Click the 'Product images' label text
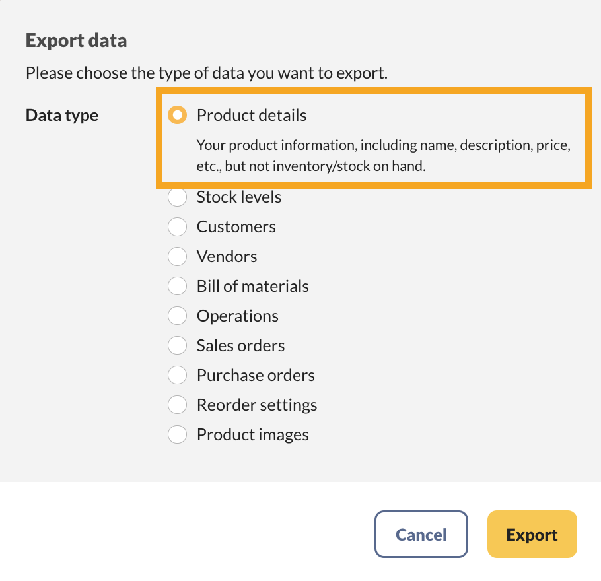 click(252, 435)
